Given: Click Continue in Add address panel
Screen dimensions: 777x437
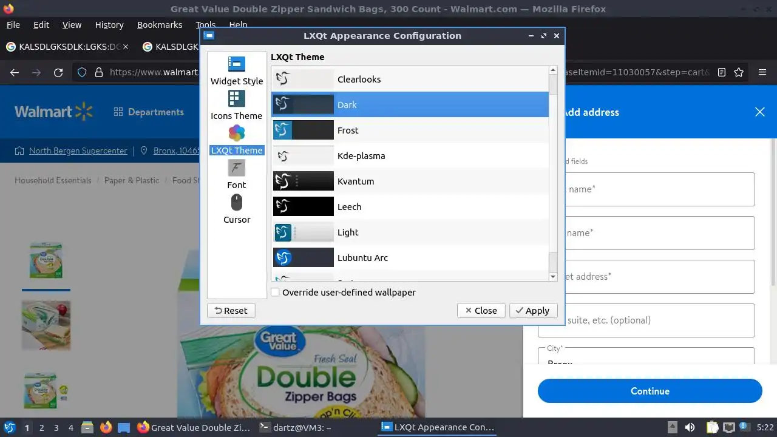Looking at the screenshot, I should (x=650, y=391).
